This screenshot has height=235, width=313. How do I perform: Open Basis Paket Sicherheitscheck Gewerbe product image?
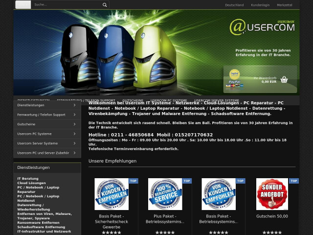[112, 194]
